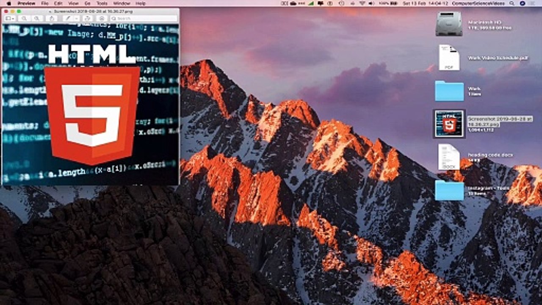The height and width of the screenshot is (305, 542).
Task: Click the HTML5 image in Preview window
Action: 91,105
